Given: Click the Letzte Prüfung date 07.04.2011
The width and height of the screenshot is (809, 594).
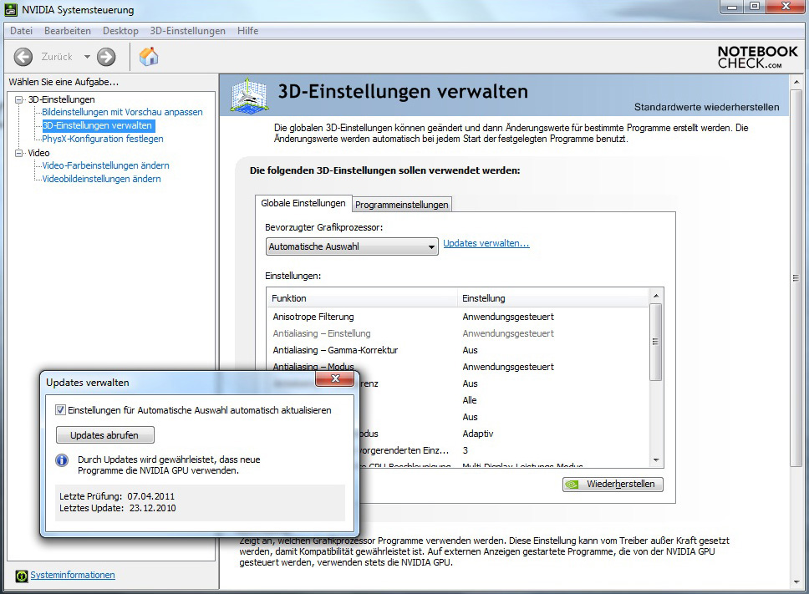Looking at the screenshot, I should [151, 496].
